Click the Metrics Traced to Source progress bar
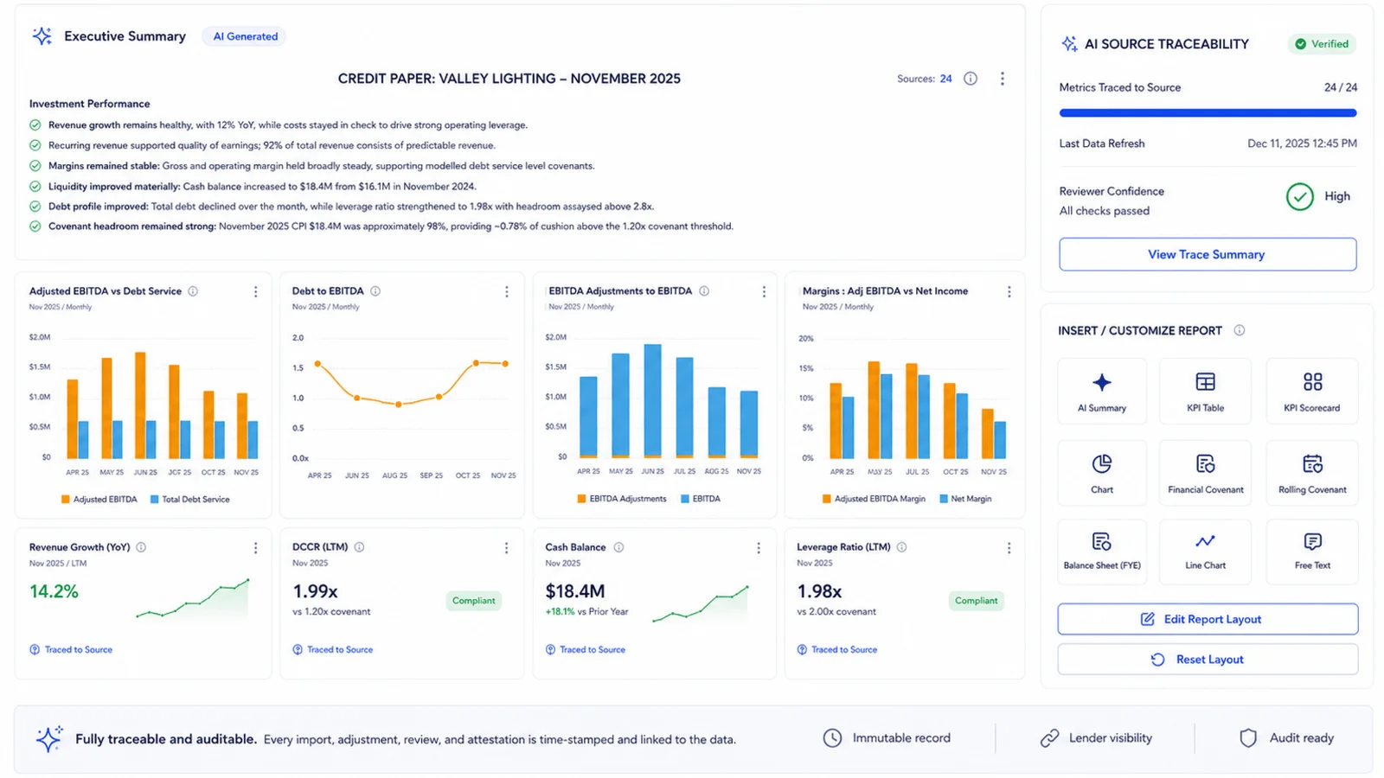 pos(1208,112)
